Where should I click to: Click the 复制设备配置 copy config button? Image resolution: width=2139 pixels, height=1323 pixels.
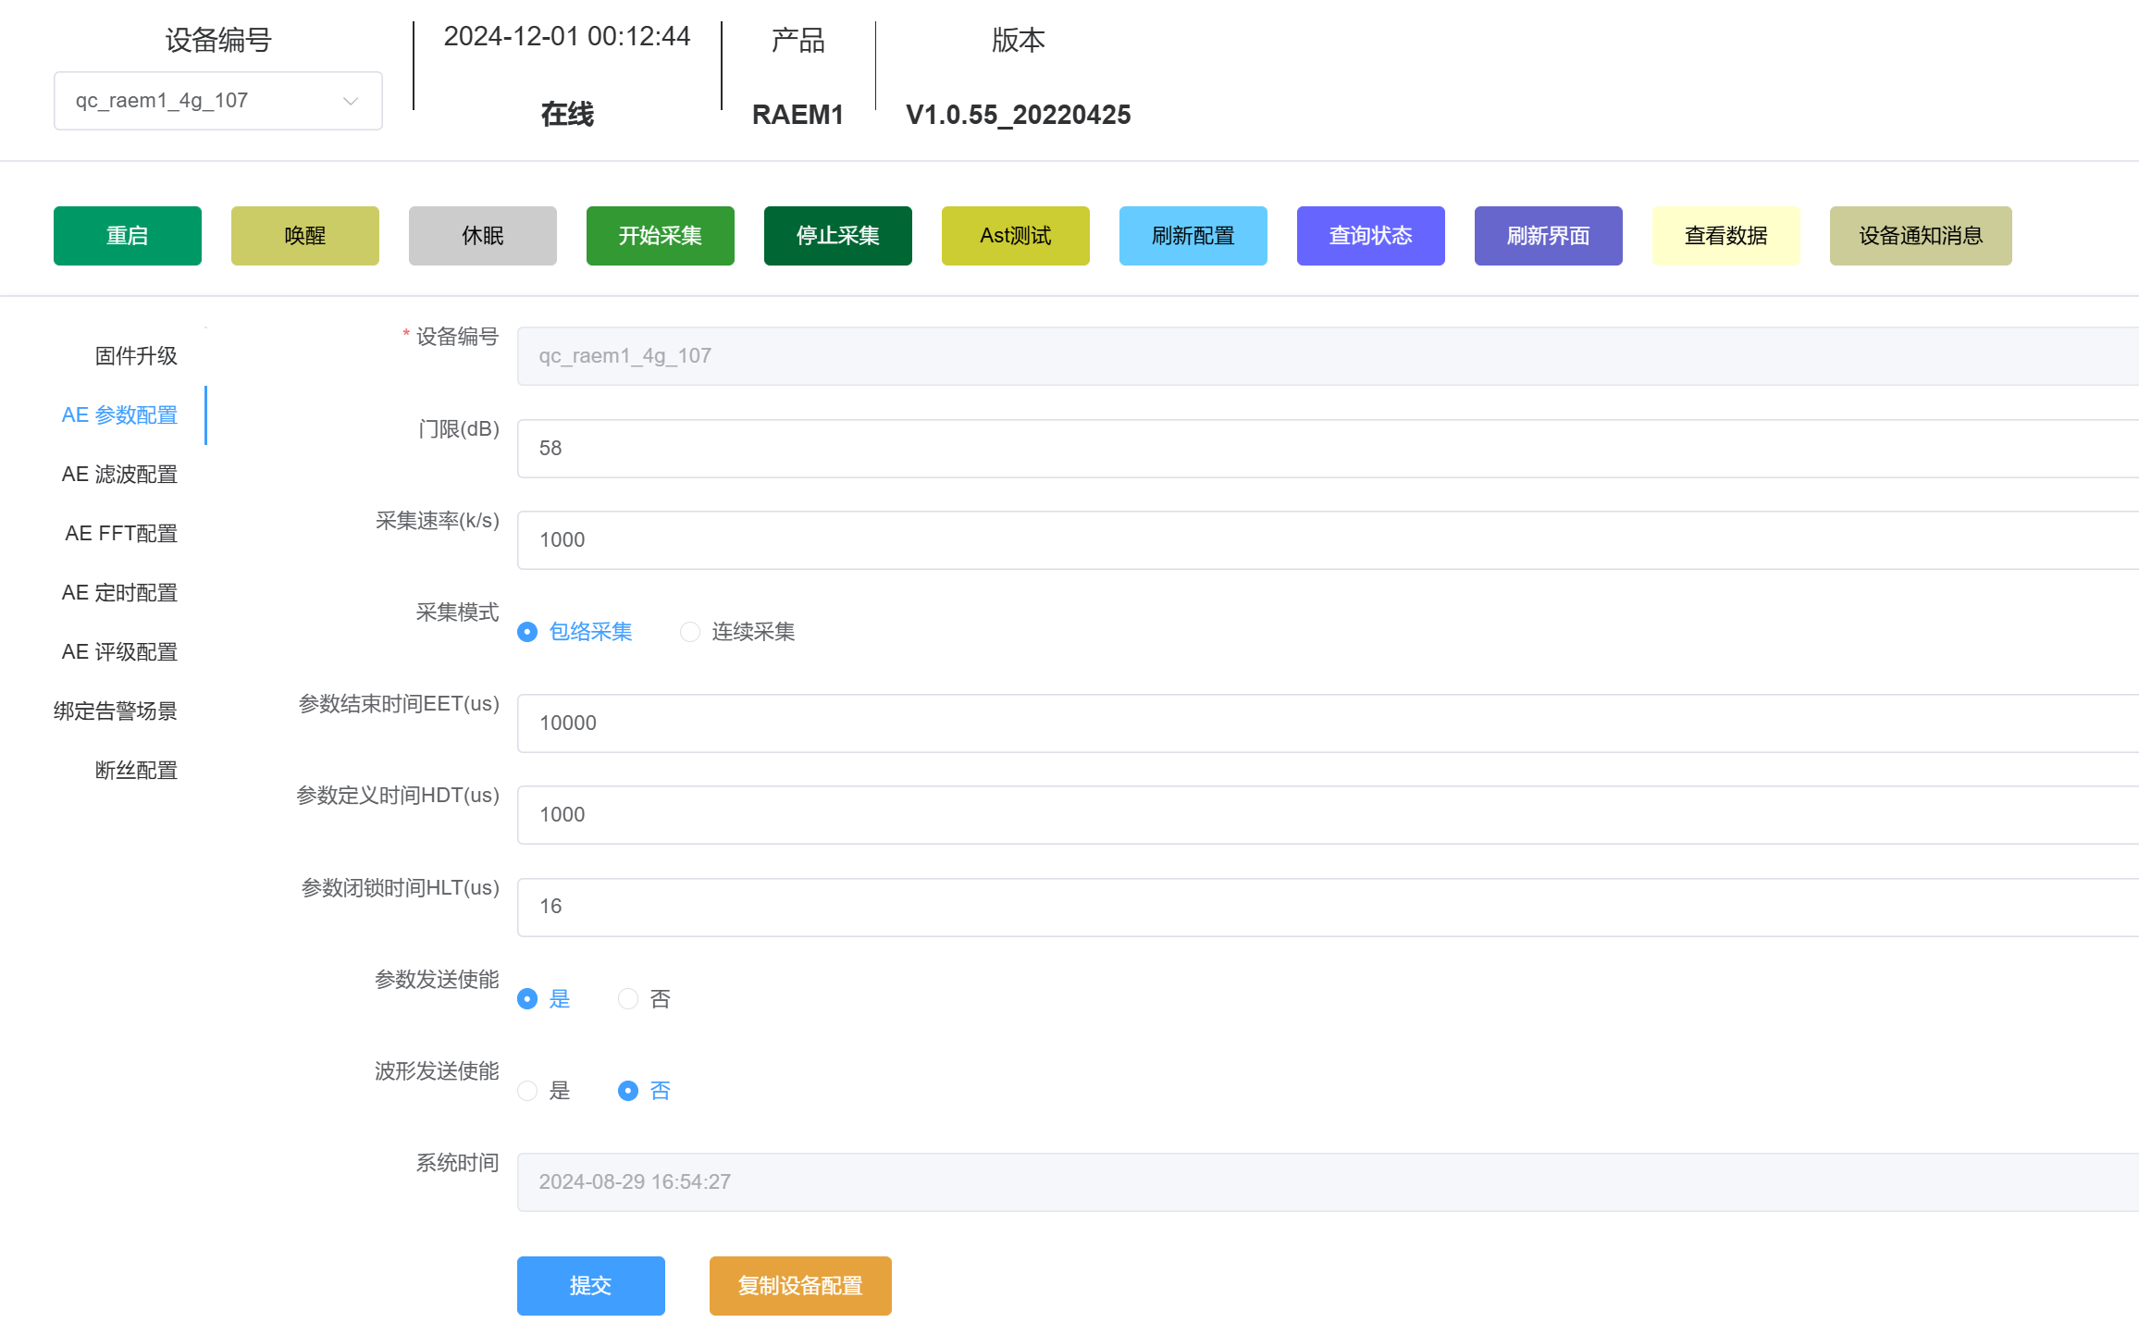[x=800, y=1286]
